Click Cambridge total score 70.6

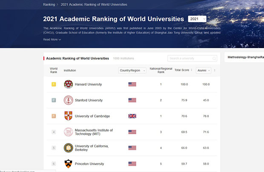click(184, 116)
